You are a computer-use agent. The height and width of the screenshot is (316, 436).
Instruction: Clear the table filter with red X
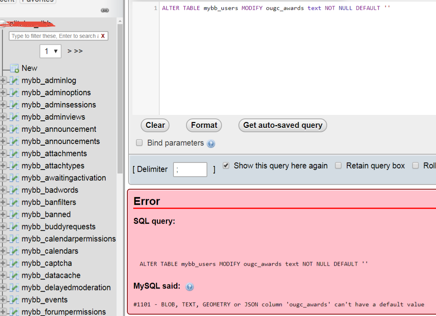[103, 36]
